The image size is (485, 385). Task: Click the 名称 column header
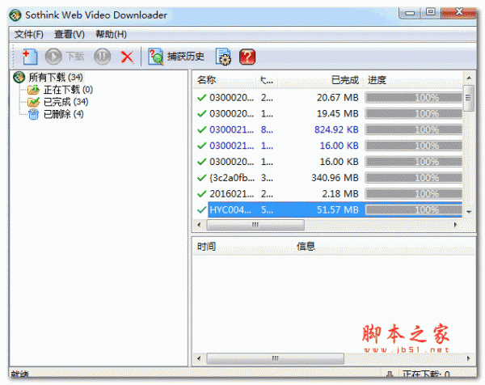(225, 80)
